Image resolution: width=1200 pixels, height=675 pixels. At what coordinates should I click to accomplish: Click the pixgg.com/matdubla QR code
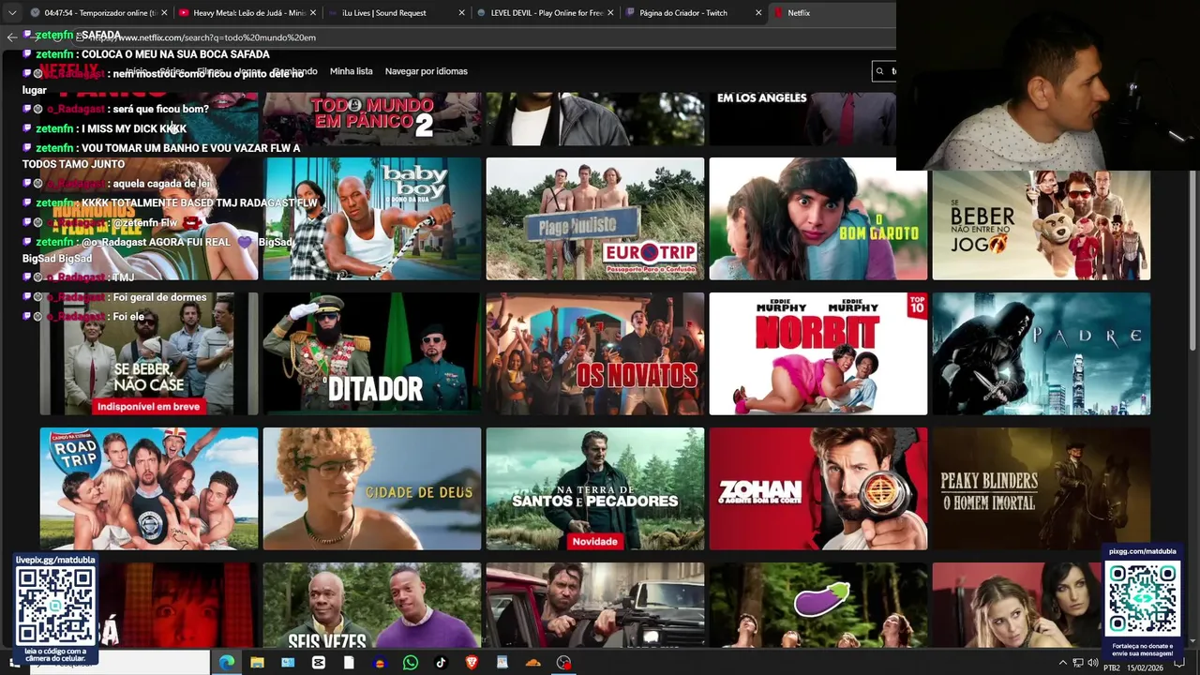[x=1143, y=598]
